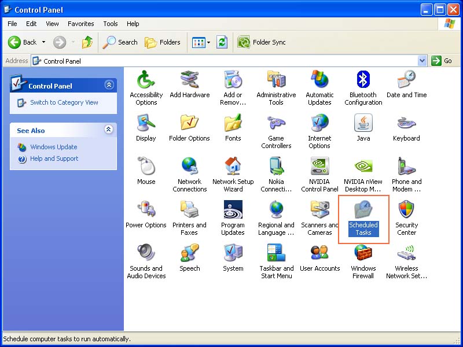
Task: Open the Views dropdown menu
Action: click(201, 42)
